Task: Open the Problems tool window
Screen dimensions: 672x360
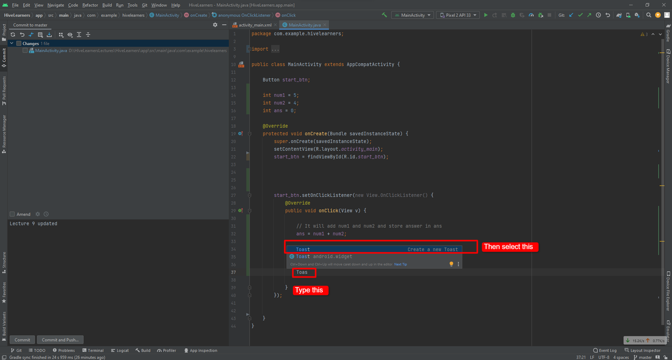Action: pyautogui.click(x=64, y=350)
